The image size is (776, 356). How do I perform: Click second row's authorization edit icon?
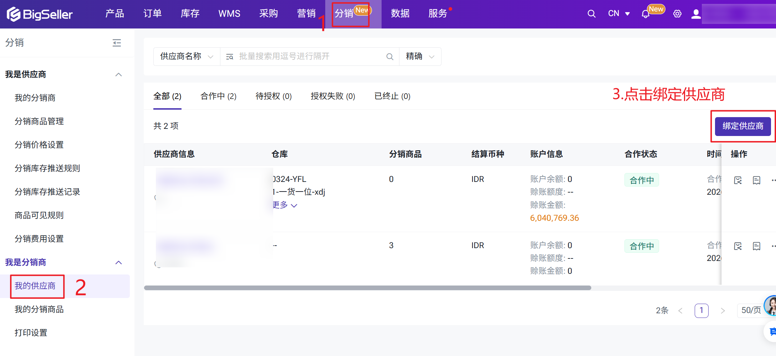(x=738, y=246)
